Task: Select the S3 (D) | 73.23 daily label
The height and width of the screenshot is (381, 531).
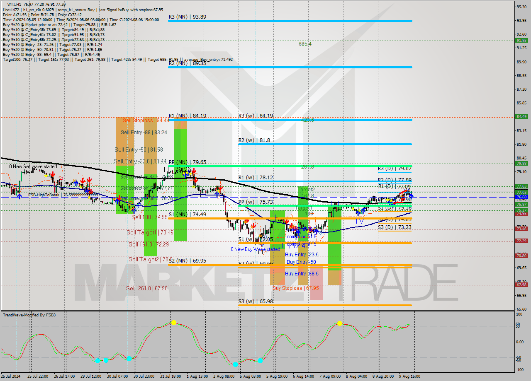Action: [395, 227]
